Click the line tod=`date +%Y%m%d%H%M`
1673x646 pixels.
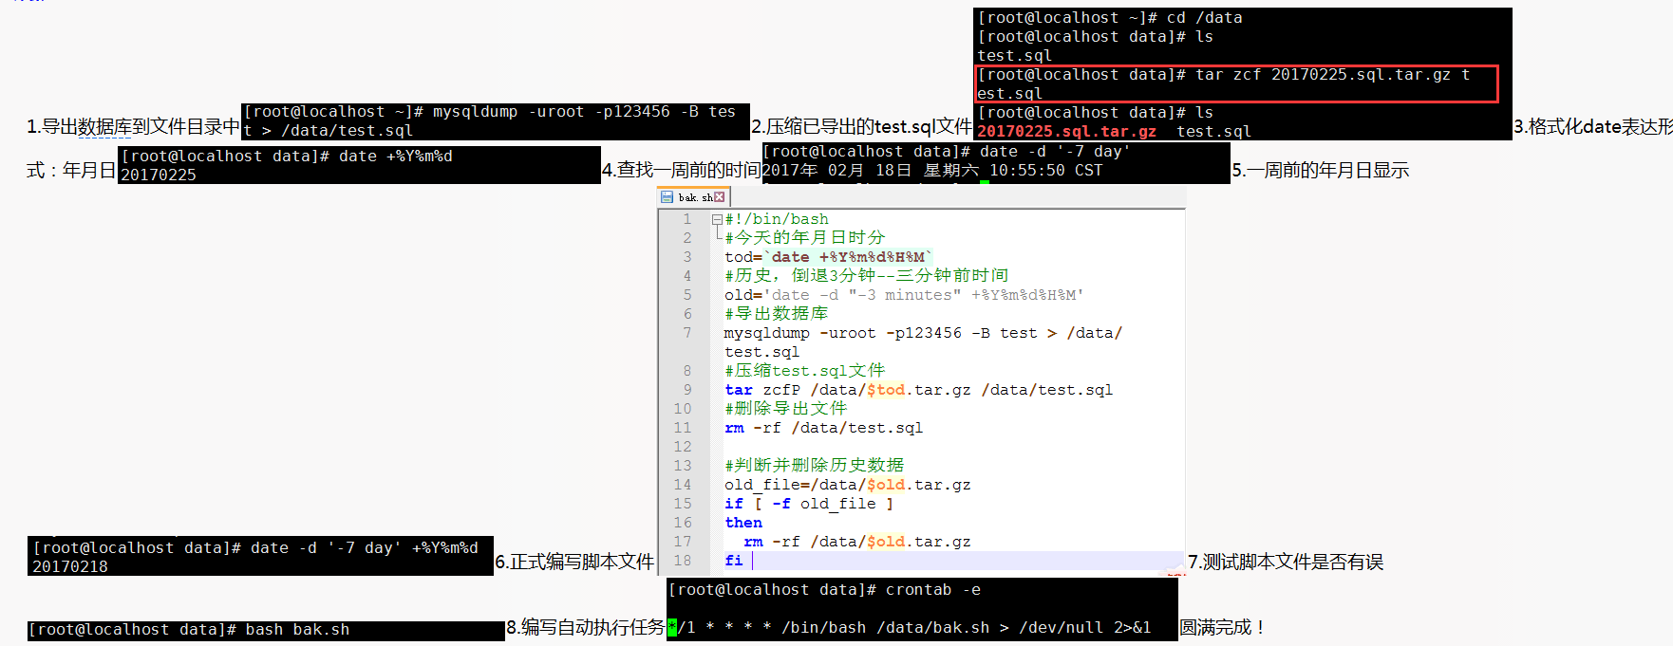(x=829, y=257)
